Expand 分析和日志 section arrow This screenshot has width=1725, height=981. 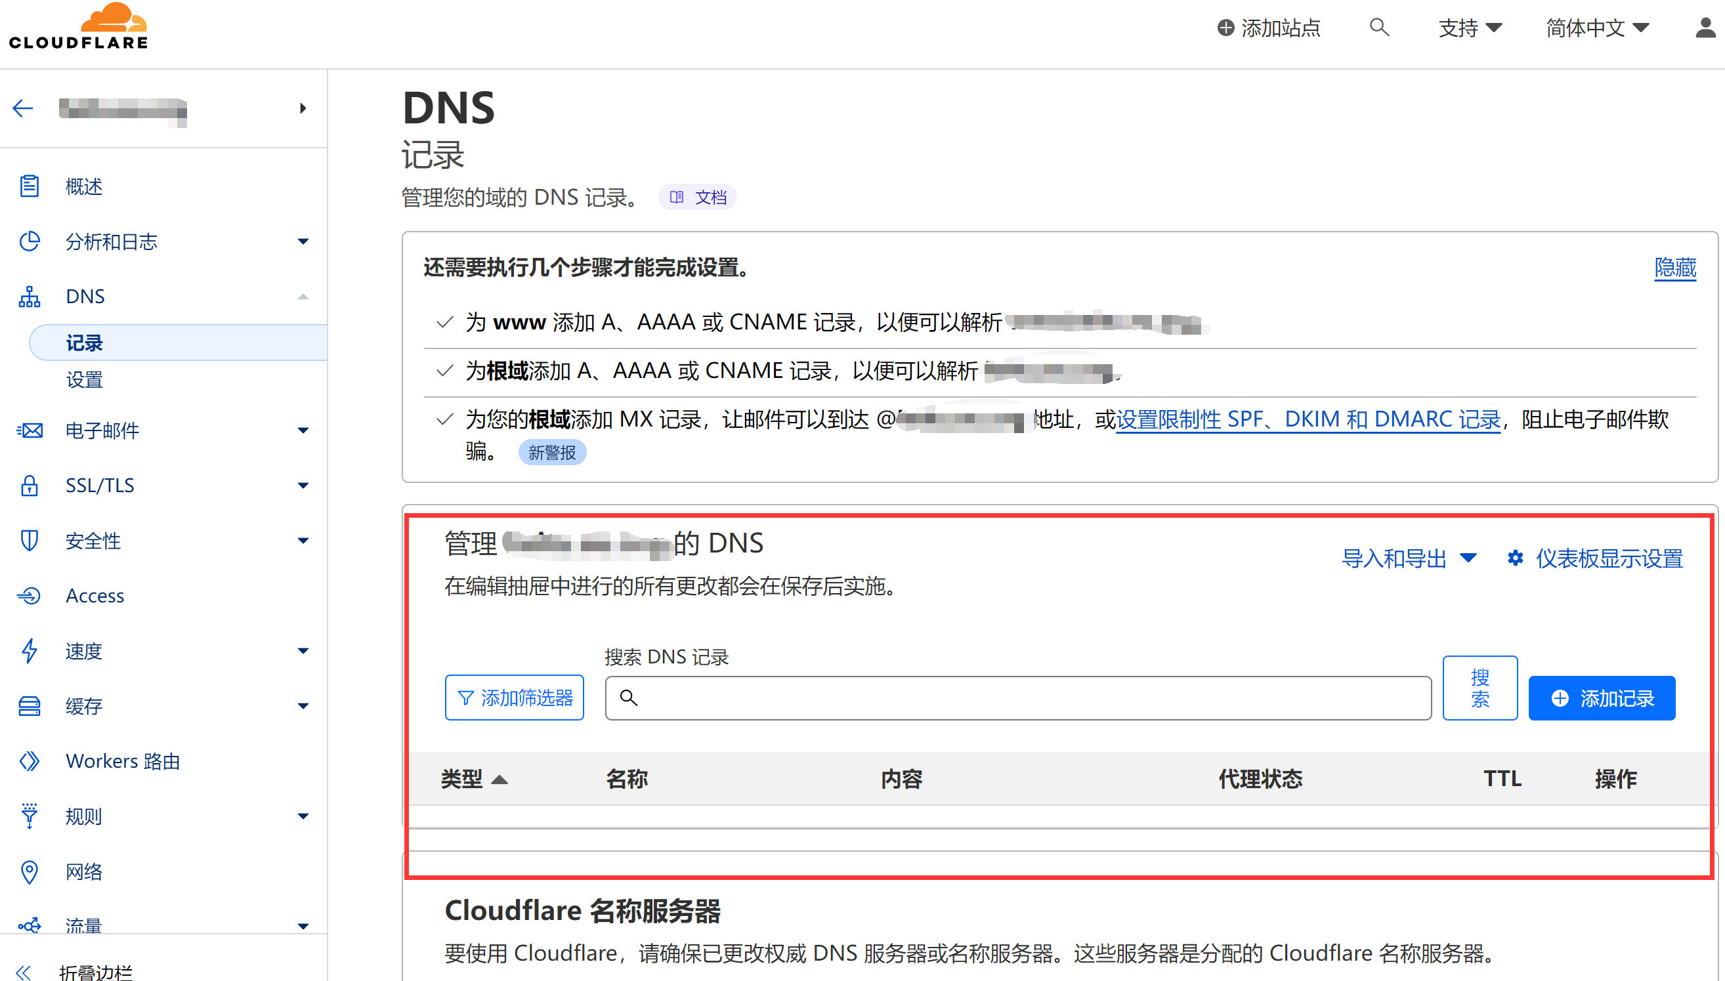point(303,241)
